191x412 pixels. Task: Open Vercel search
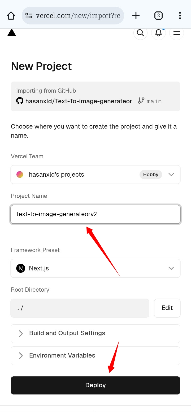tap(140, 33)
